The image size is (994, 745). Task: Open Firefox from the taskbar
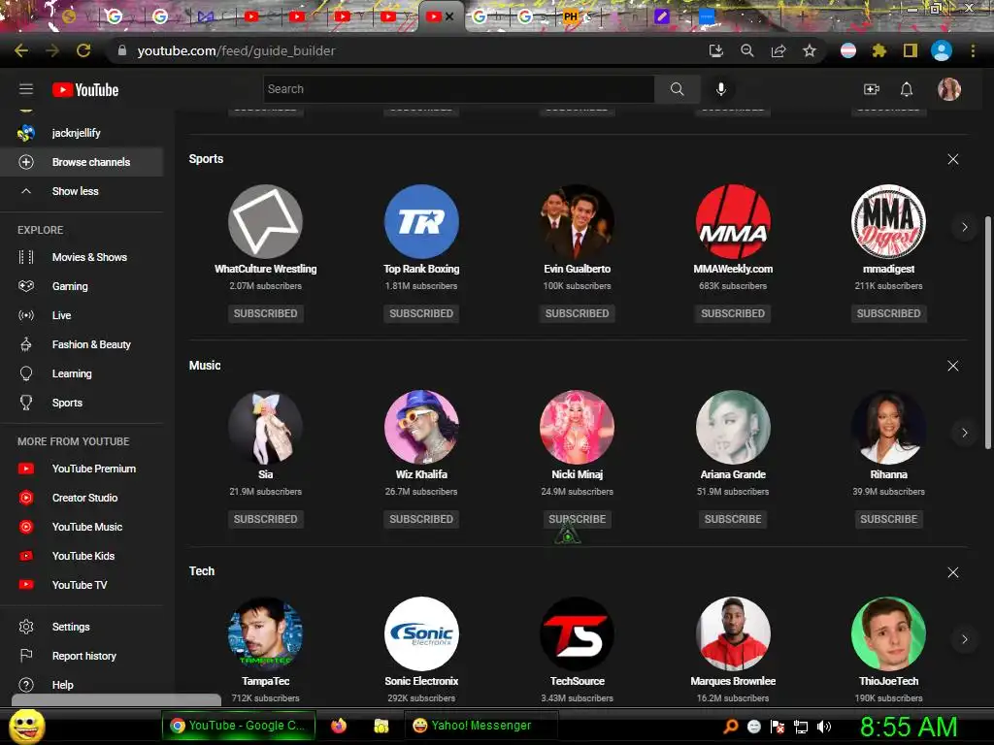tap(339, 726)
